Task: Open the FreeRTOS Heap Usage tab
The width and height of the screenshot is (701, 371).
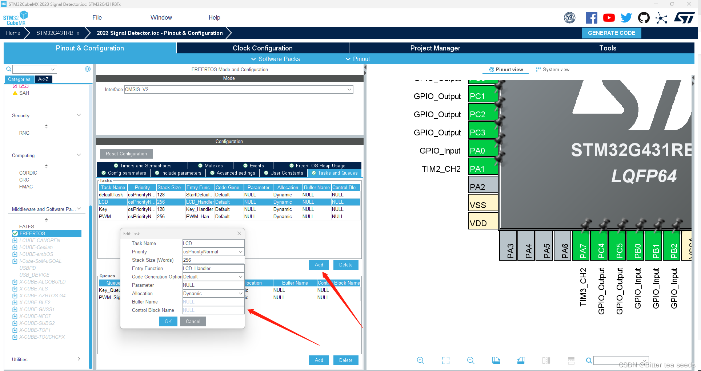Action: pyautogui.click(x=317, y=166)
